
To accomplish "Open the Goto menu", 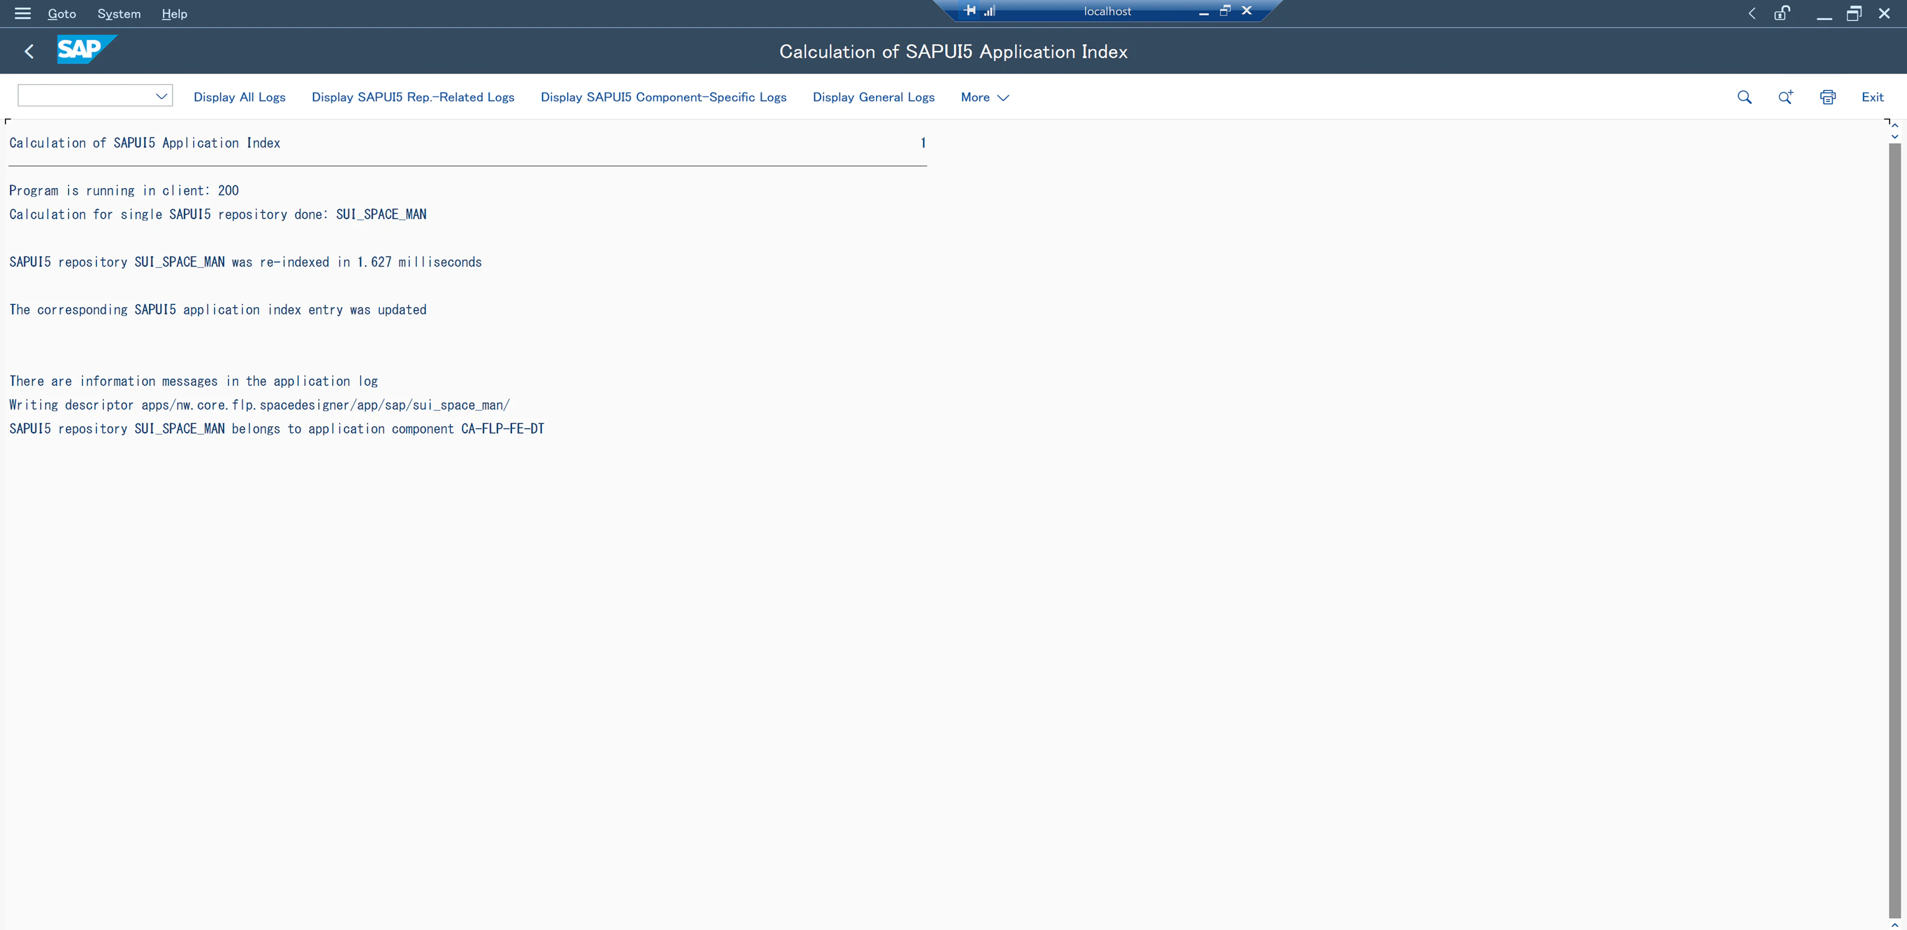I will 62,13.
